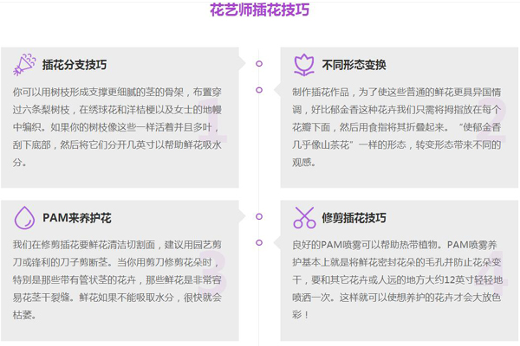Viewport: 520px width, 346px height.
Task: Select the second timeline dot for 不同形态变换
Action: coord(259,90)
